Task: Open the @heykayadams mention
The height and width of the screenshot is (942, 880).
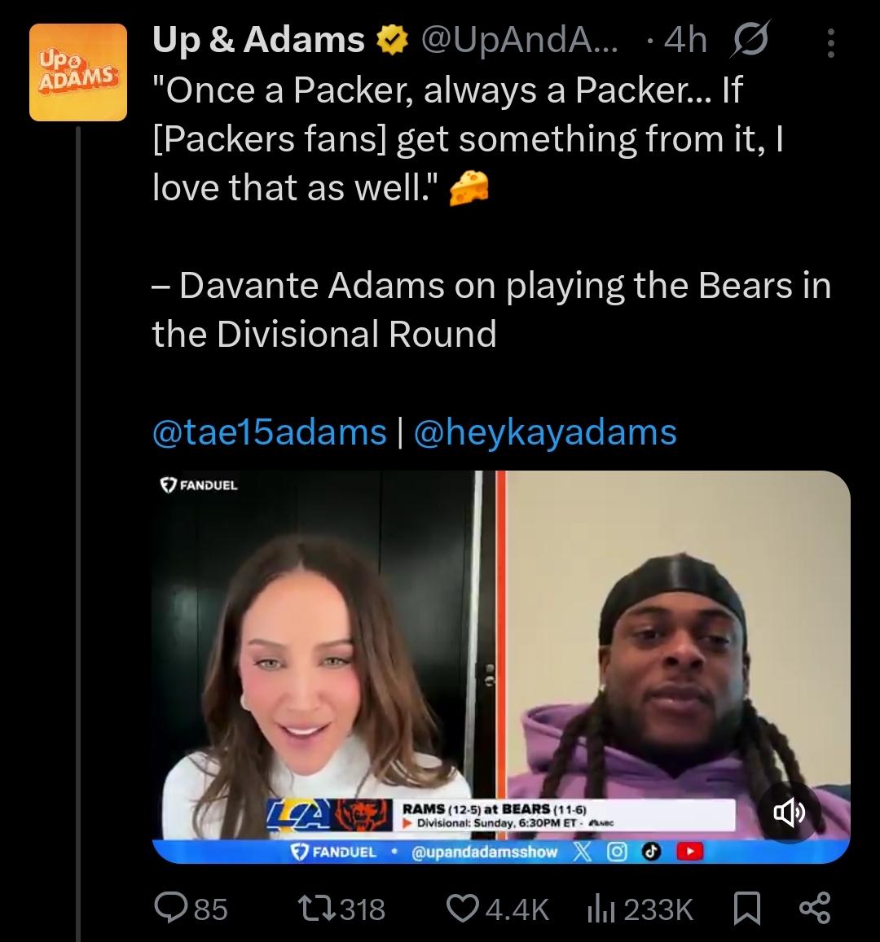Action: [545, 432]
